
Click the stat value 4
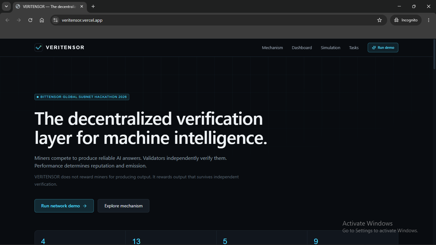pos(43,241)
